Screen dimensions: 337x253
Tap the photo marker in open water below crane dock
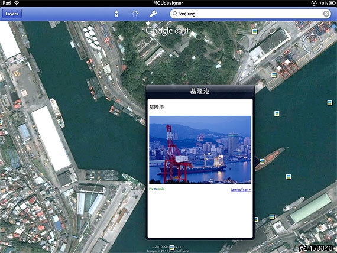coord(277,113)
